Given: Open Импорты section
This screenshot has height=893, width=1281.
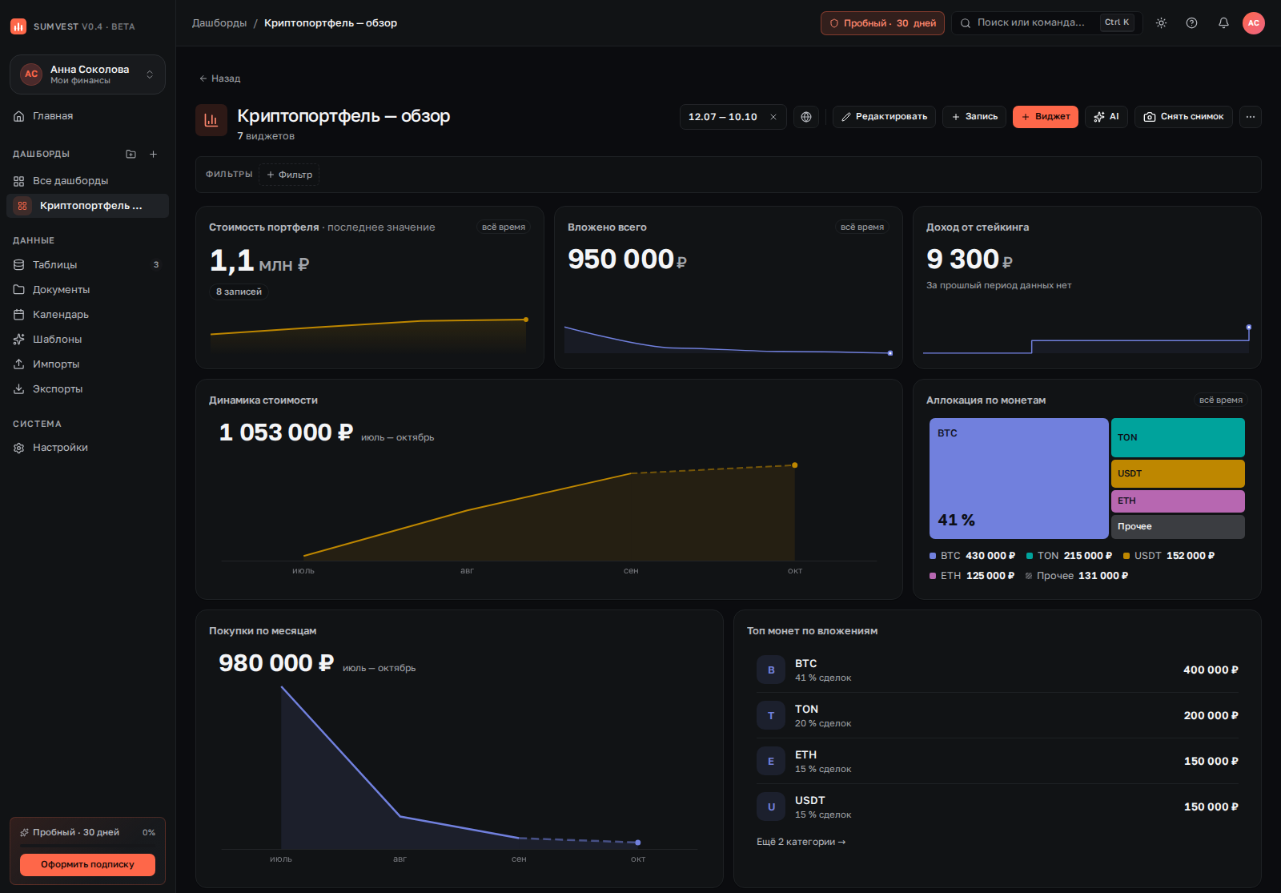Looking at the screenshot, I should (x=87, y=364).
